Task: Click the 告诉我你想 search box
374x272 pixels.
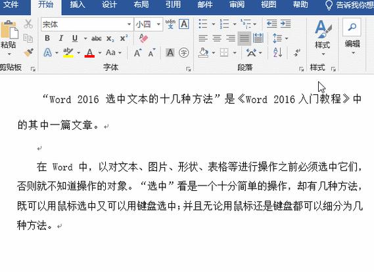Action: coord(350,5)
